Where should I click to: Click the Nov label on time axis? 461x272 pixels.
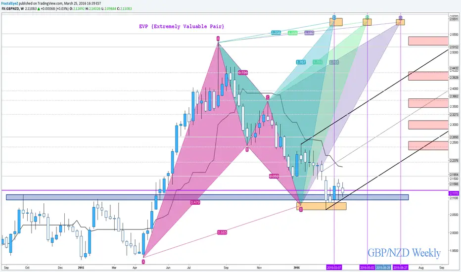(259, 268)
